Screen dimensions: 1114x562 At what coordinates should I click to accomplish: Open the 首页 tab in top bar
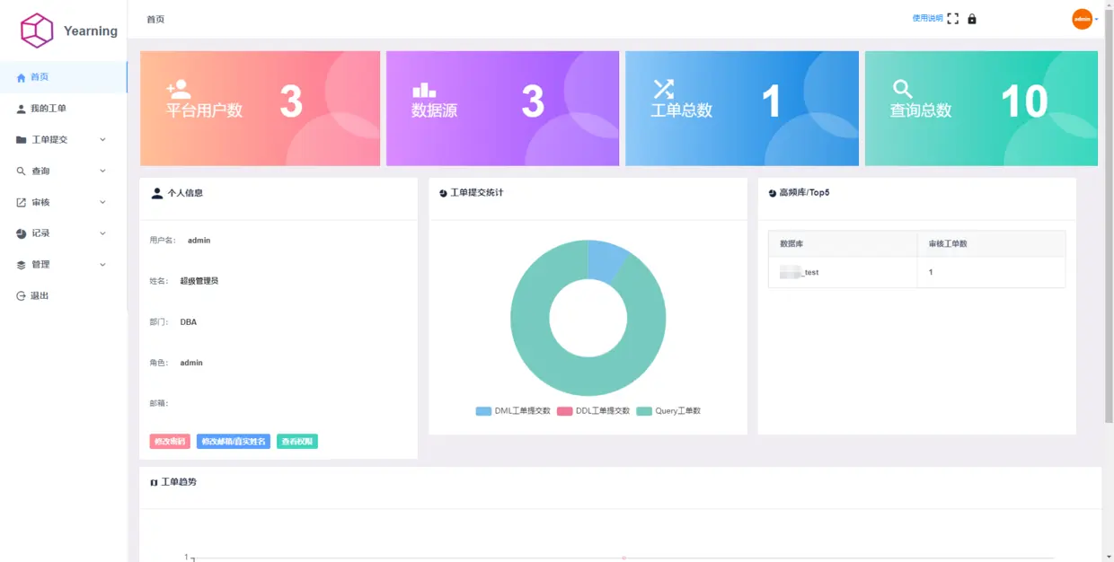coord(157,18)
